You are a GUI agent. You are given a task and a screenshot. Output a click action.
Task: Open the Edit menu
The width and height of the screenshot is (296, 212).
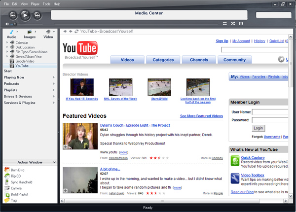pos(15,4)
